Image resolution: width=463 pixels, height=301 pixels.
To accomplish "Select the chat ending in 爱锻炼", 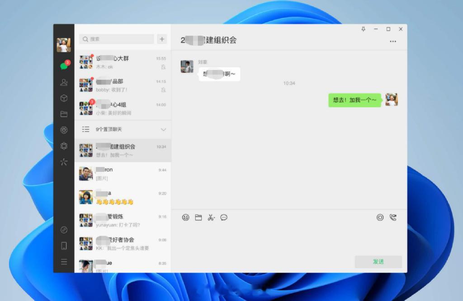I will [123, 220].
